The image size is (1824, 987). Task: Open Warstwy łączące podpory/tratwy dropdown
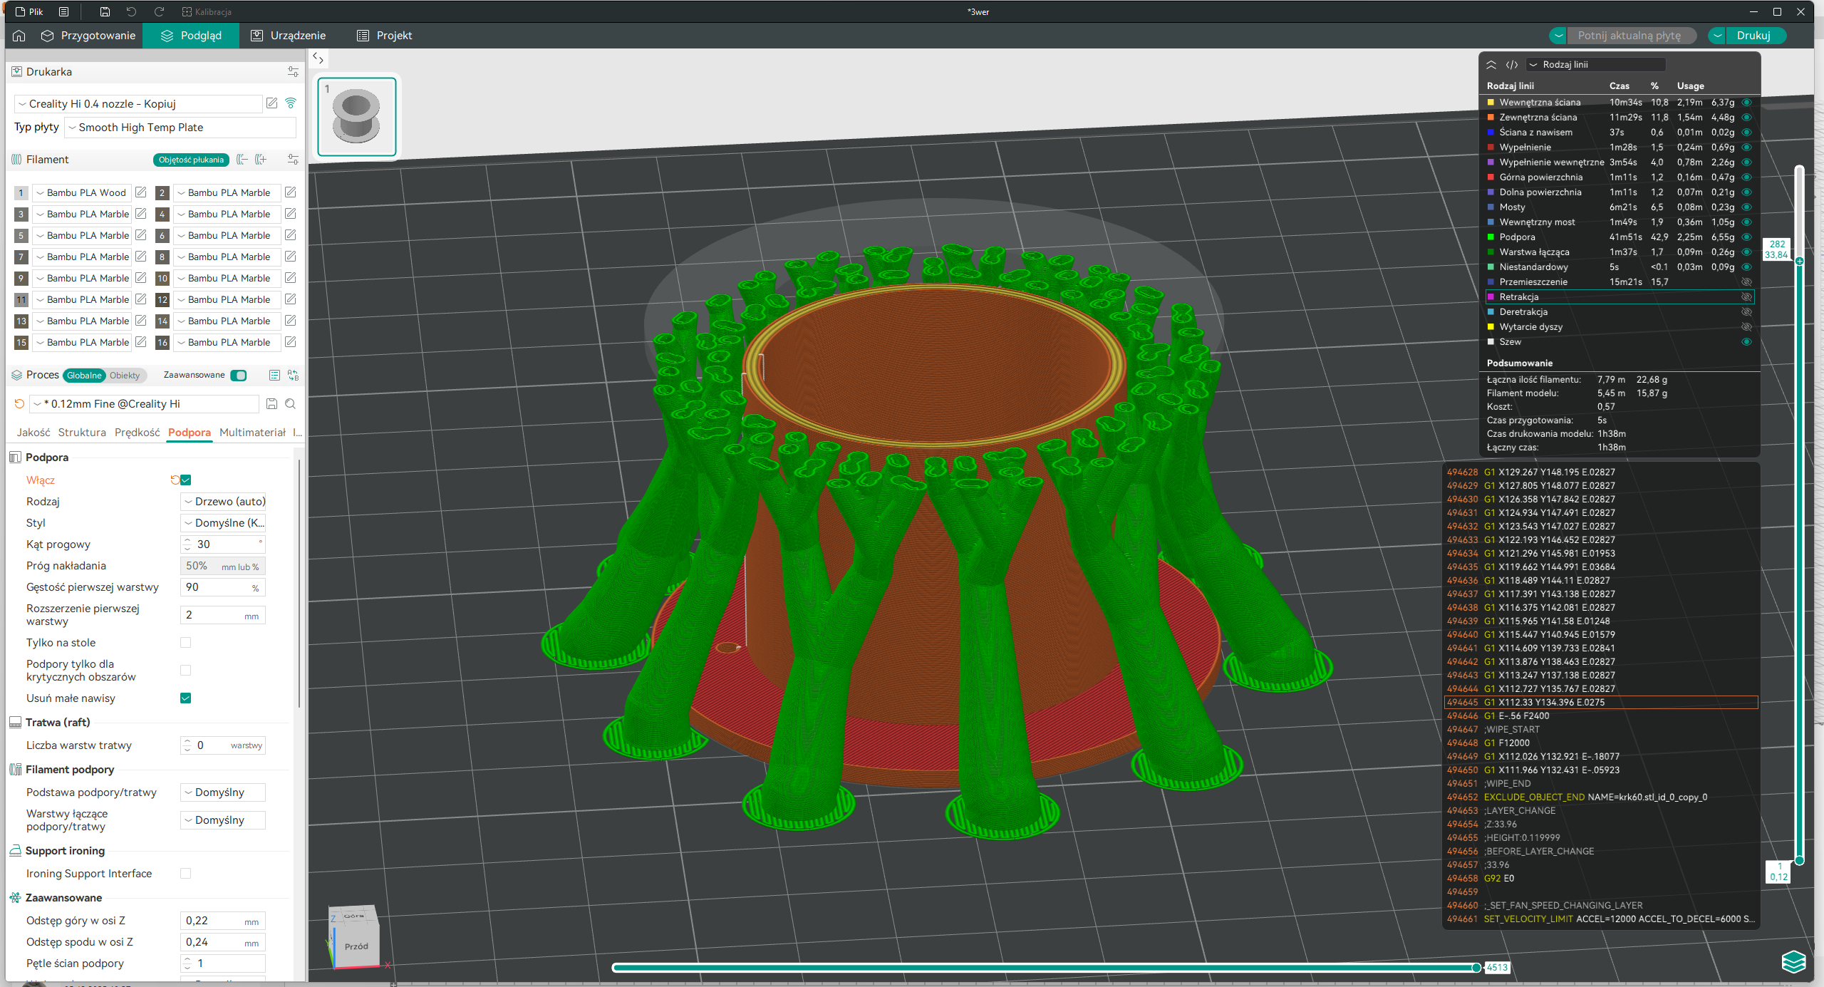tap(223, 820)
